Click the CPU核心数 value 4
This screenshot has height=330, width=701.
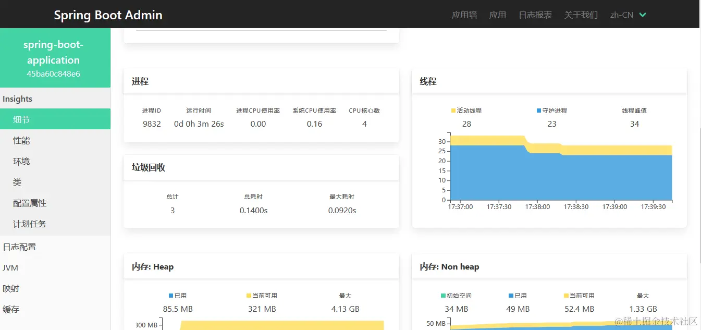point(364,124)
